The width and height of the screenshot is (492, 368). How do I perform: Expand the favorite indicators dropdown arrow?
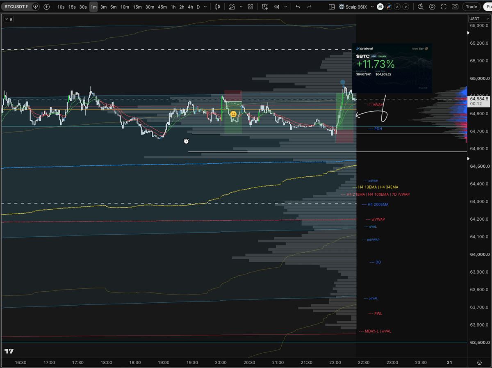pos(241,7)
